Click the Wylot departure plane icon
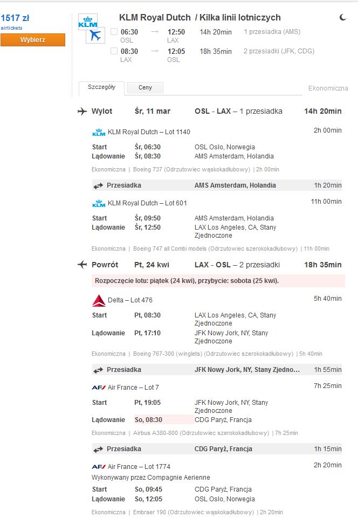The image size is (358, 518). click(82, 112)
